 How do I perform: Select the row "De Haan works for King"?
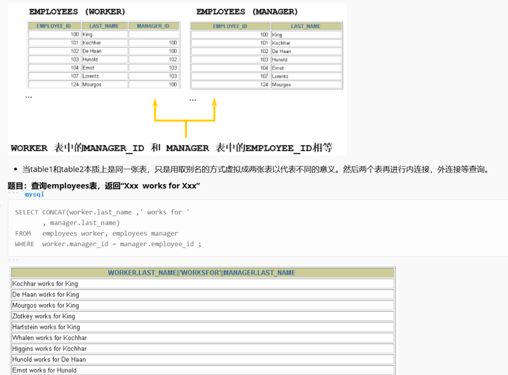pos(203,295)
